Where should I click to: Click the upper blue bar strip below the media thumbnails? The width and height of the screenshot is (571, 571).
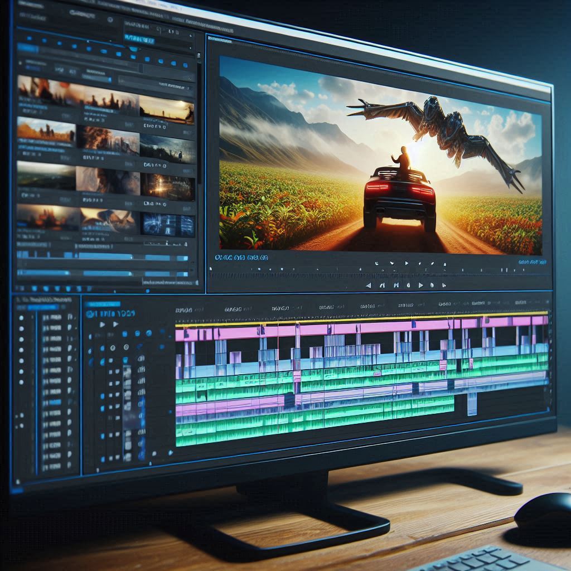103,256
